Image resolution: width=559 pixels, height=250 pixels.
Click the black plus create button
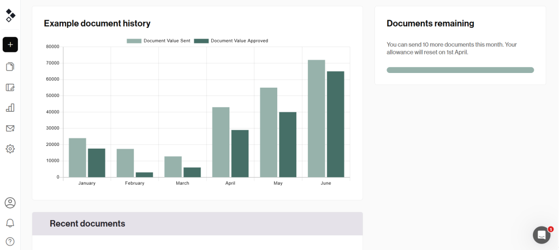click(x=10, y=45)
